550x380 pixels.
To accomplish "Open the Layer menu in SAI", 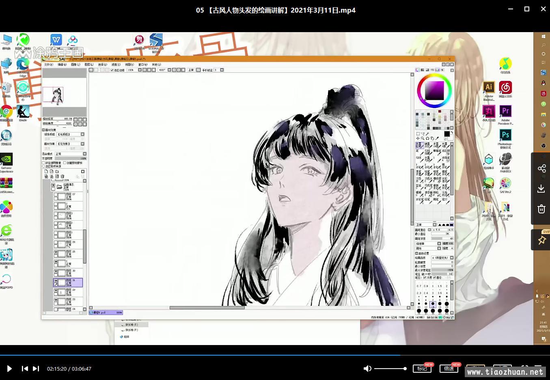I will (89, 65).
